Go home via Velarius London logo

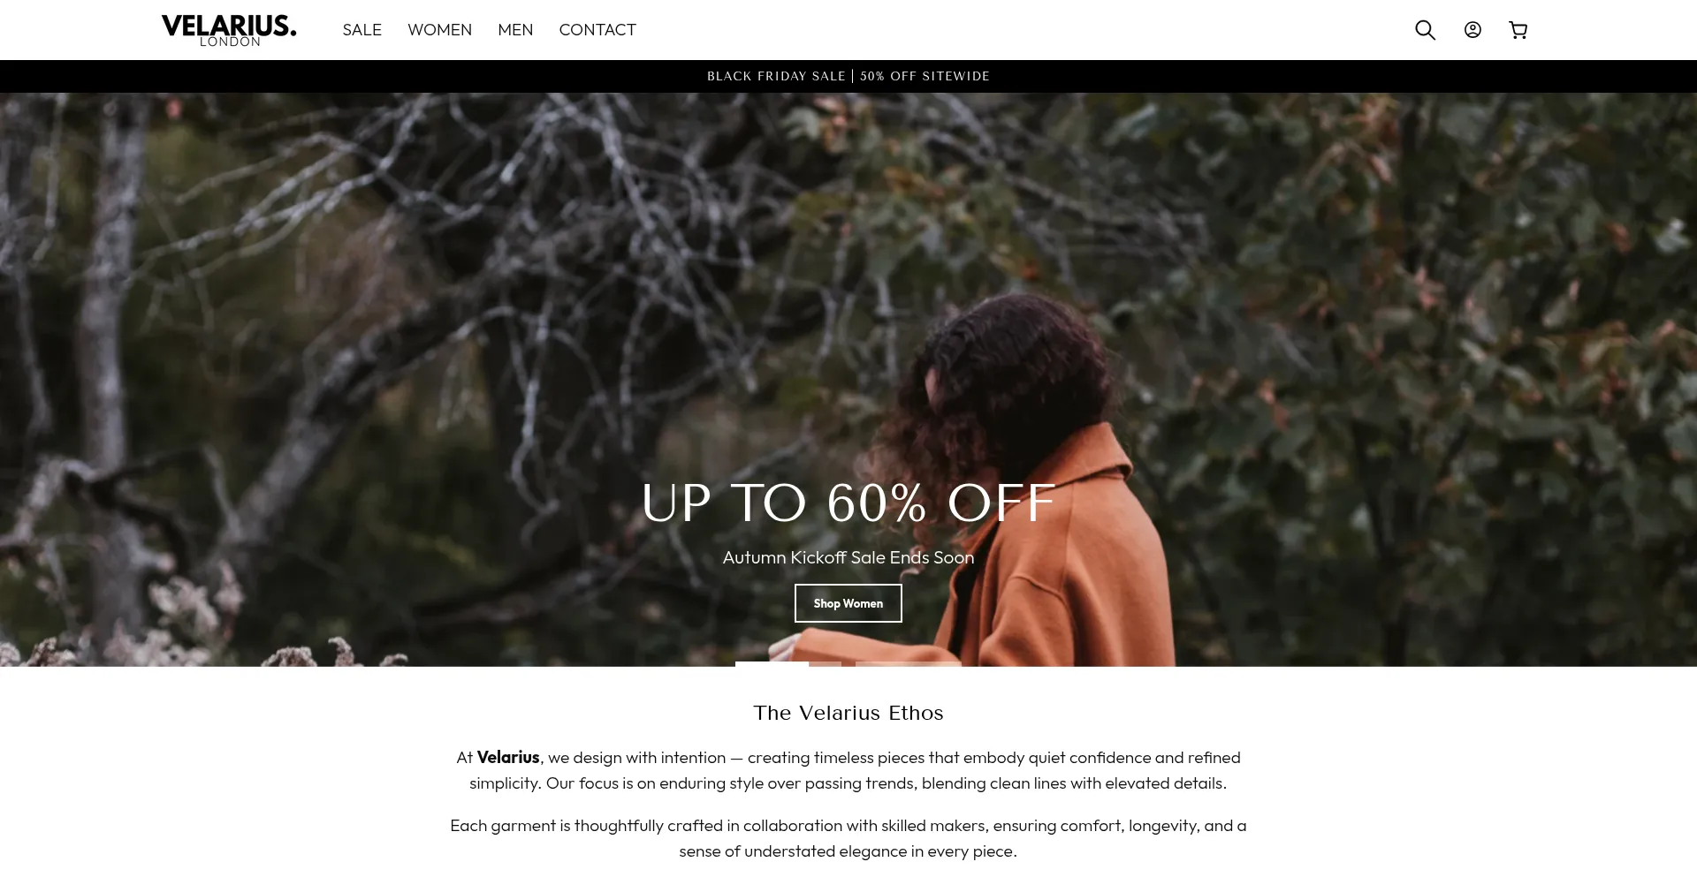229,30
